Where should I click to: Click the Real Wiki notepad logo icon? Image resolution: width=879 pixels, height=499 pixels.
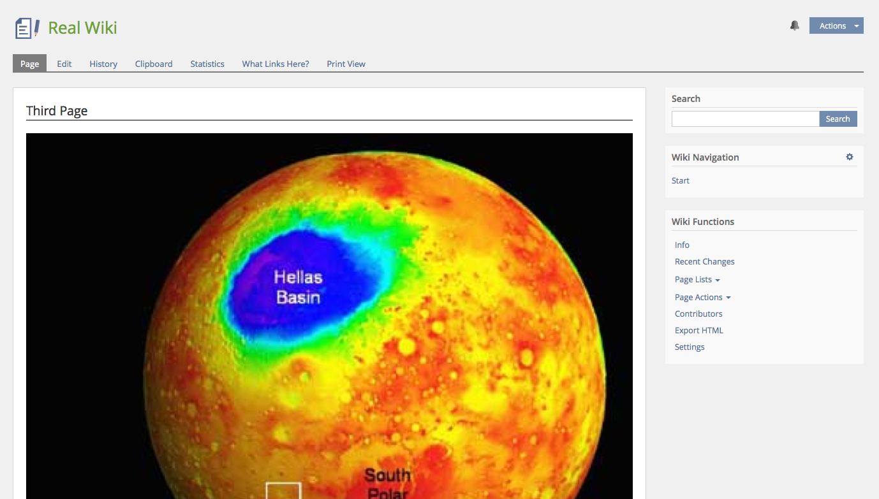(27, 28)
